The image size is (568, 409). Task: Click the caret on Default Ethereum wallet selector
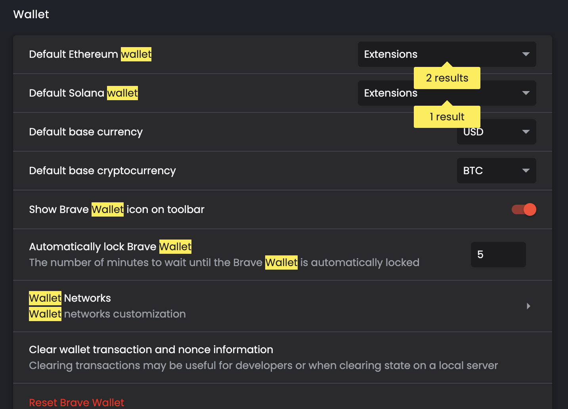(526, 54)
